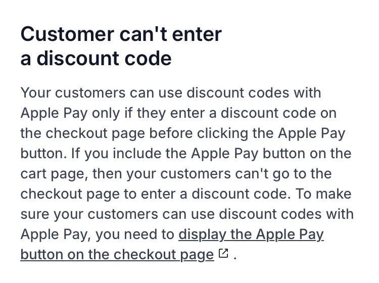Click the line beginning "the checkout page before"

click(183, 133)
